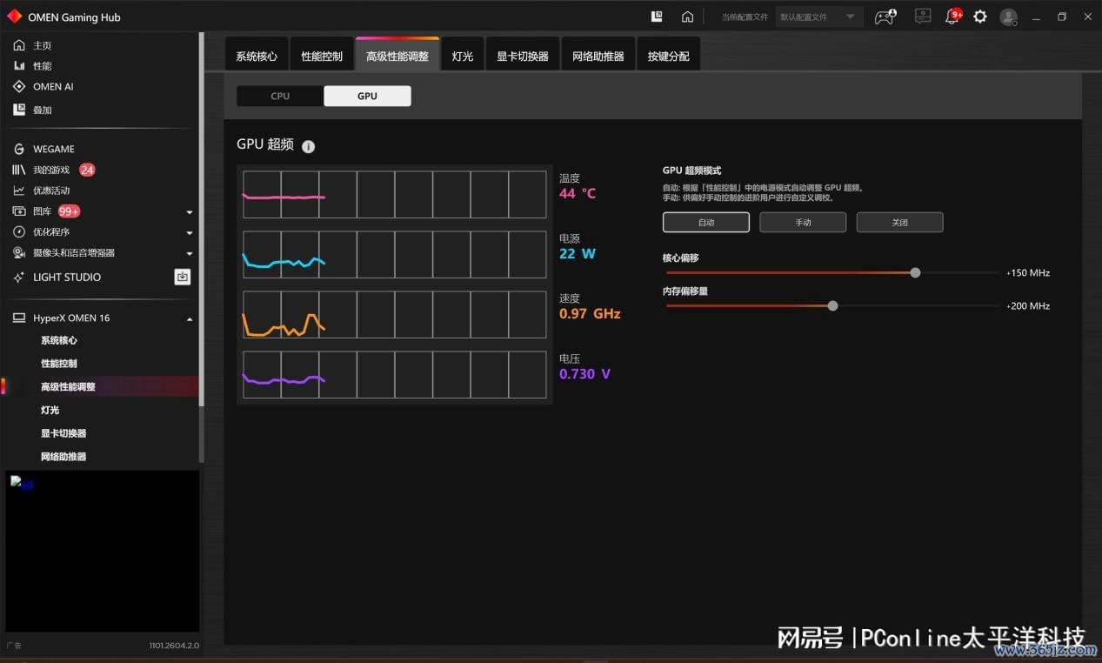Click the 主页 home icon in sidebar
The image size is (1102, 663).
click(19, 45)
